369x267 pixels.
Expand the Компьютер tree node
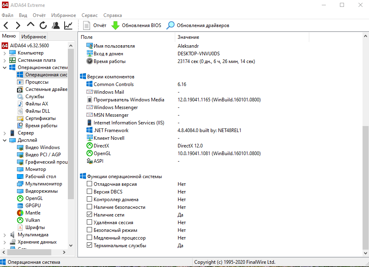click(x=4, y=53)
